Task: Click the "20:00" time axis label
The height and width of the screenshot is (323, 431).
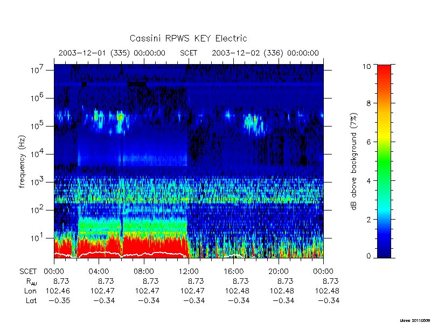Action: coord(279,272)
